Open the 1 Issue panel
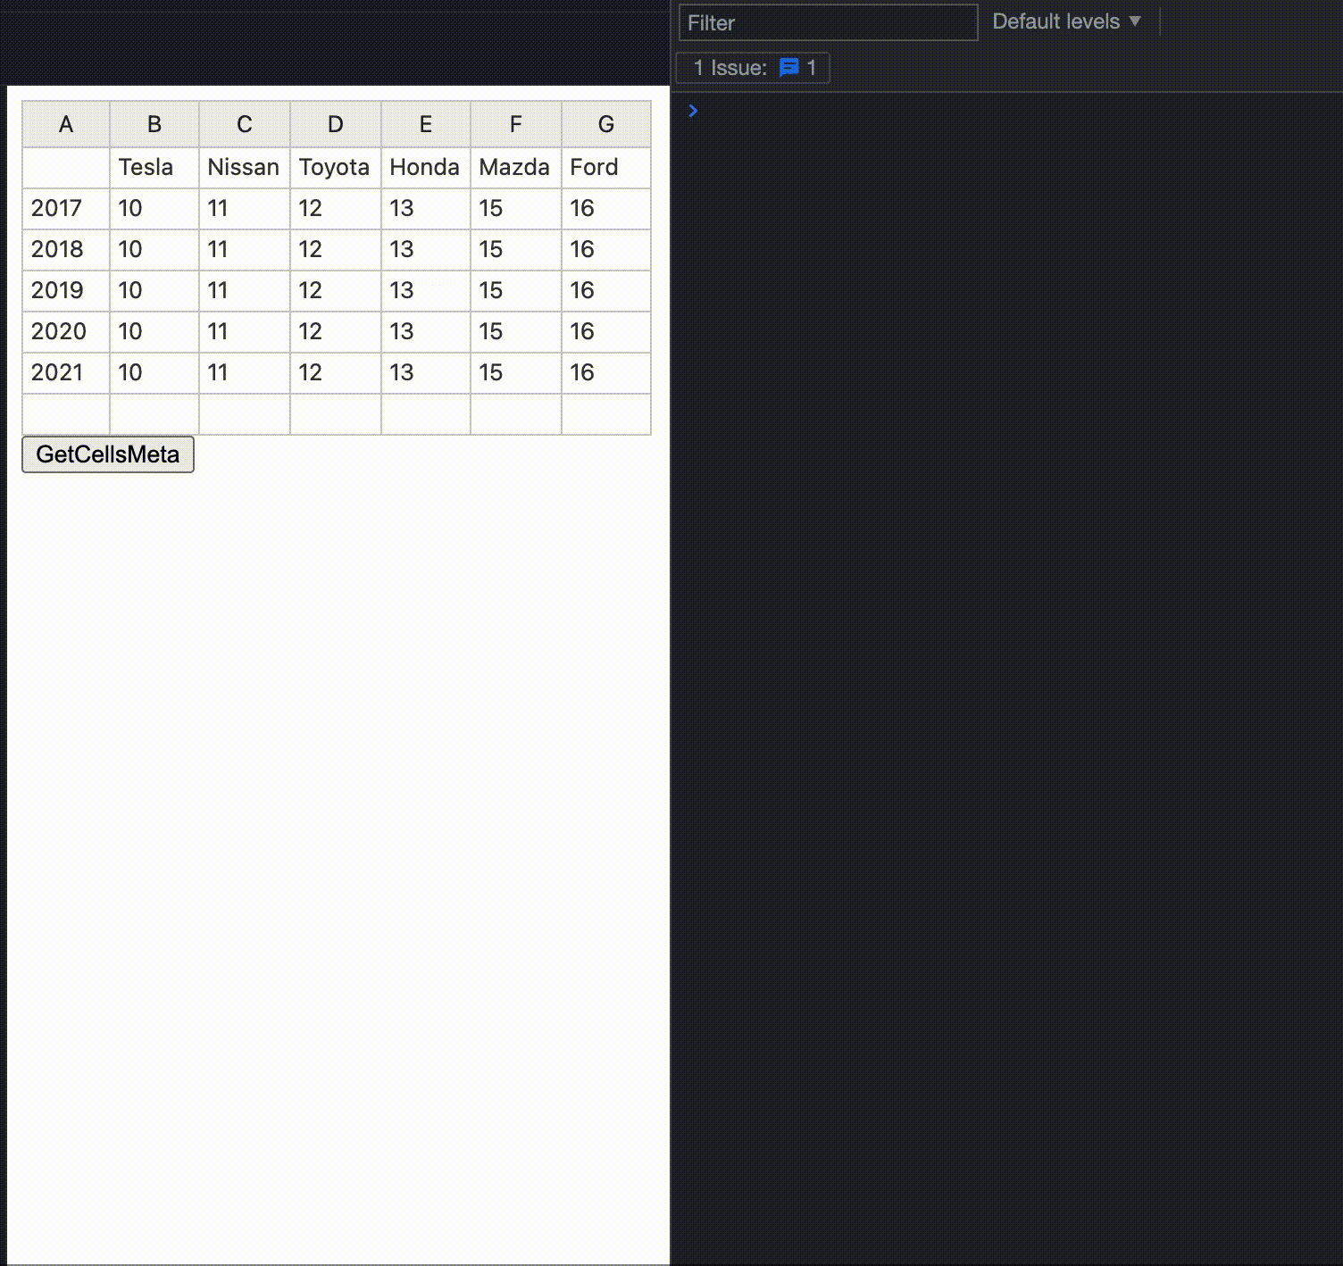The height and width of the screenshot is (1266, 1343). (753, 68)
